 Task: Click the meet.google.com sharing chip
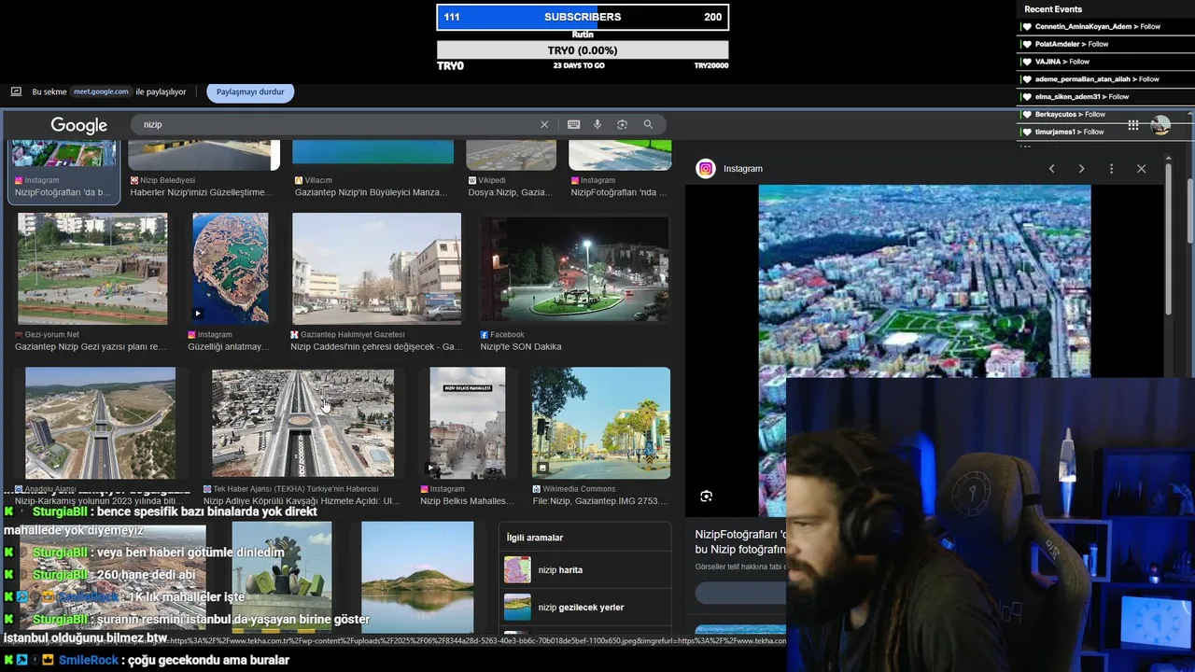[101, 91]
